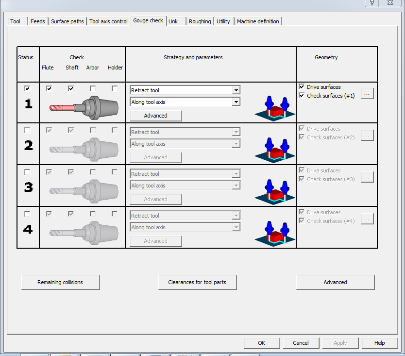The width and height of the screenshot is (405, 356).
Task: Enable gouge check row 2 status
Action: [x=27, y=130]
